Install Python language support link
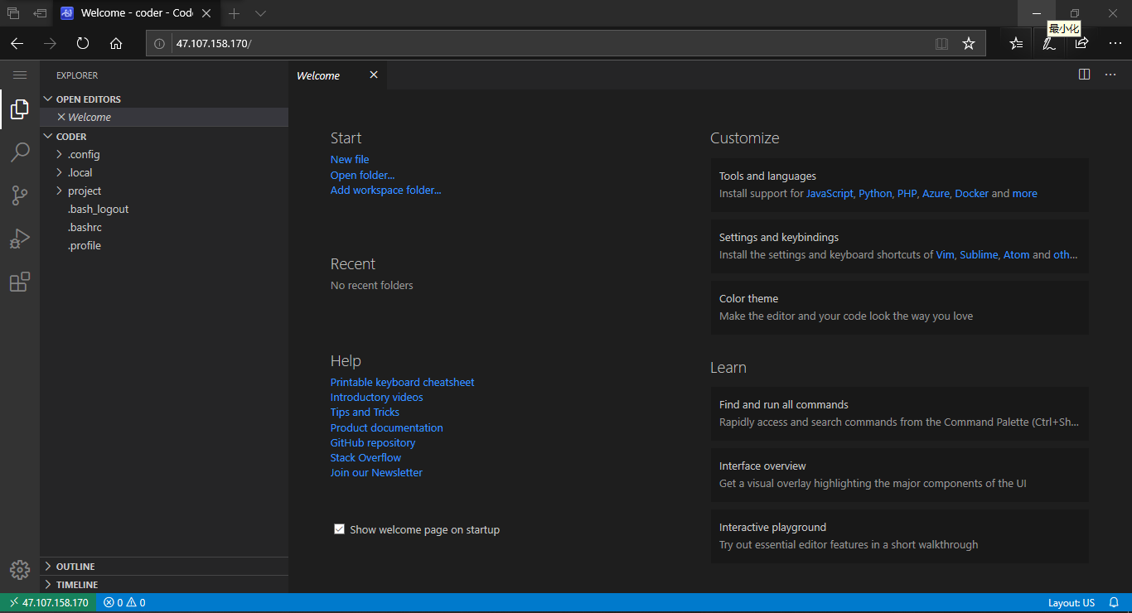The image size is (1132, 613). coord(875,193)
